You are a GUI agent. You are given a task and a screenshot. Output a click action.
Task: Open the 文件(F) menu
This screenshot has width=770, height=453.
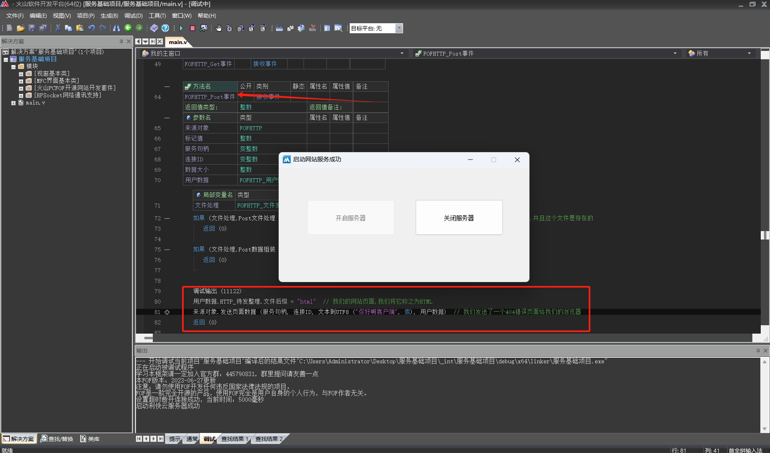click(15, 16)
